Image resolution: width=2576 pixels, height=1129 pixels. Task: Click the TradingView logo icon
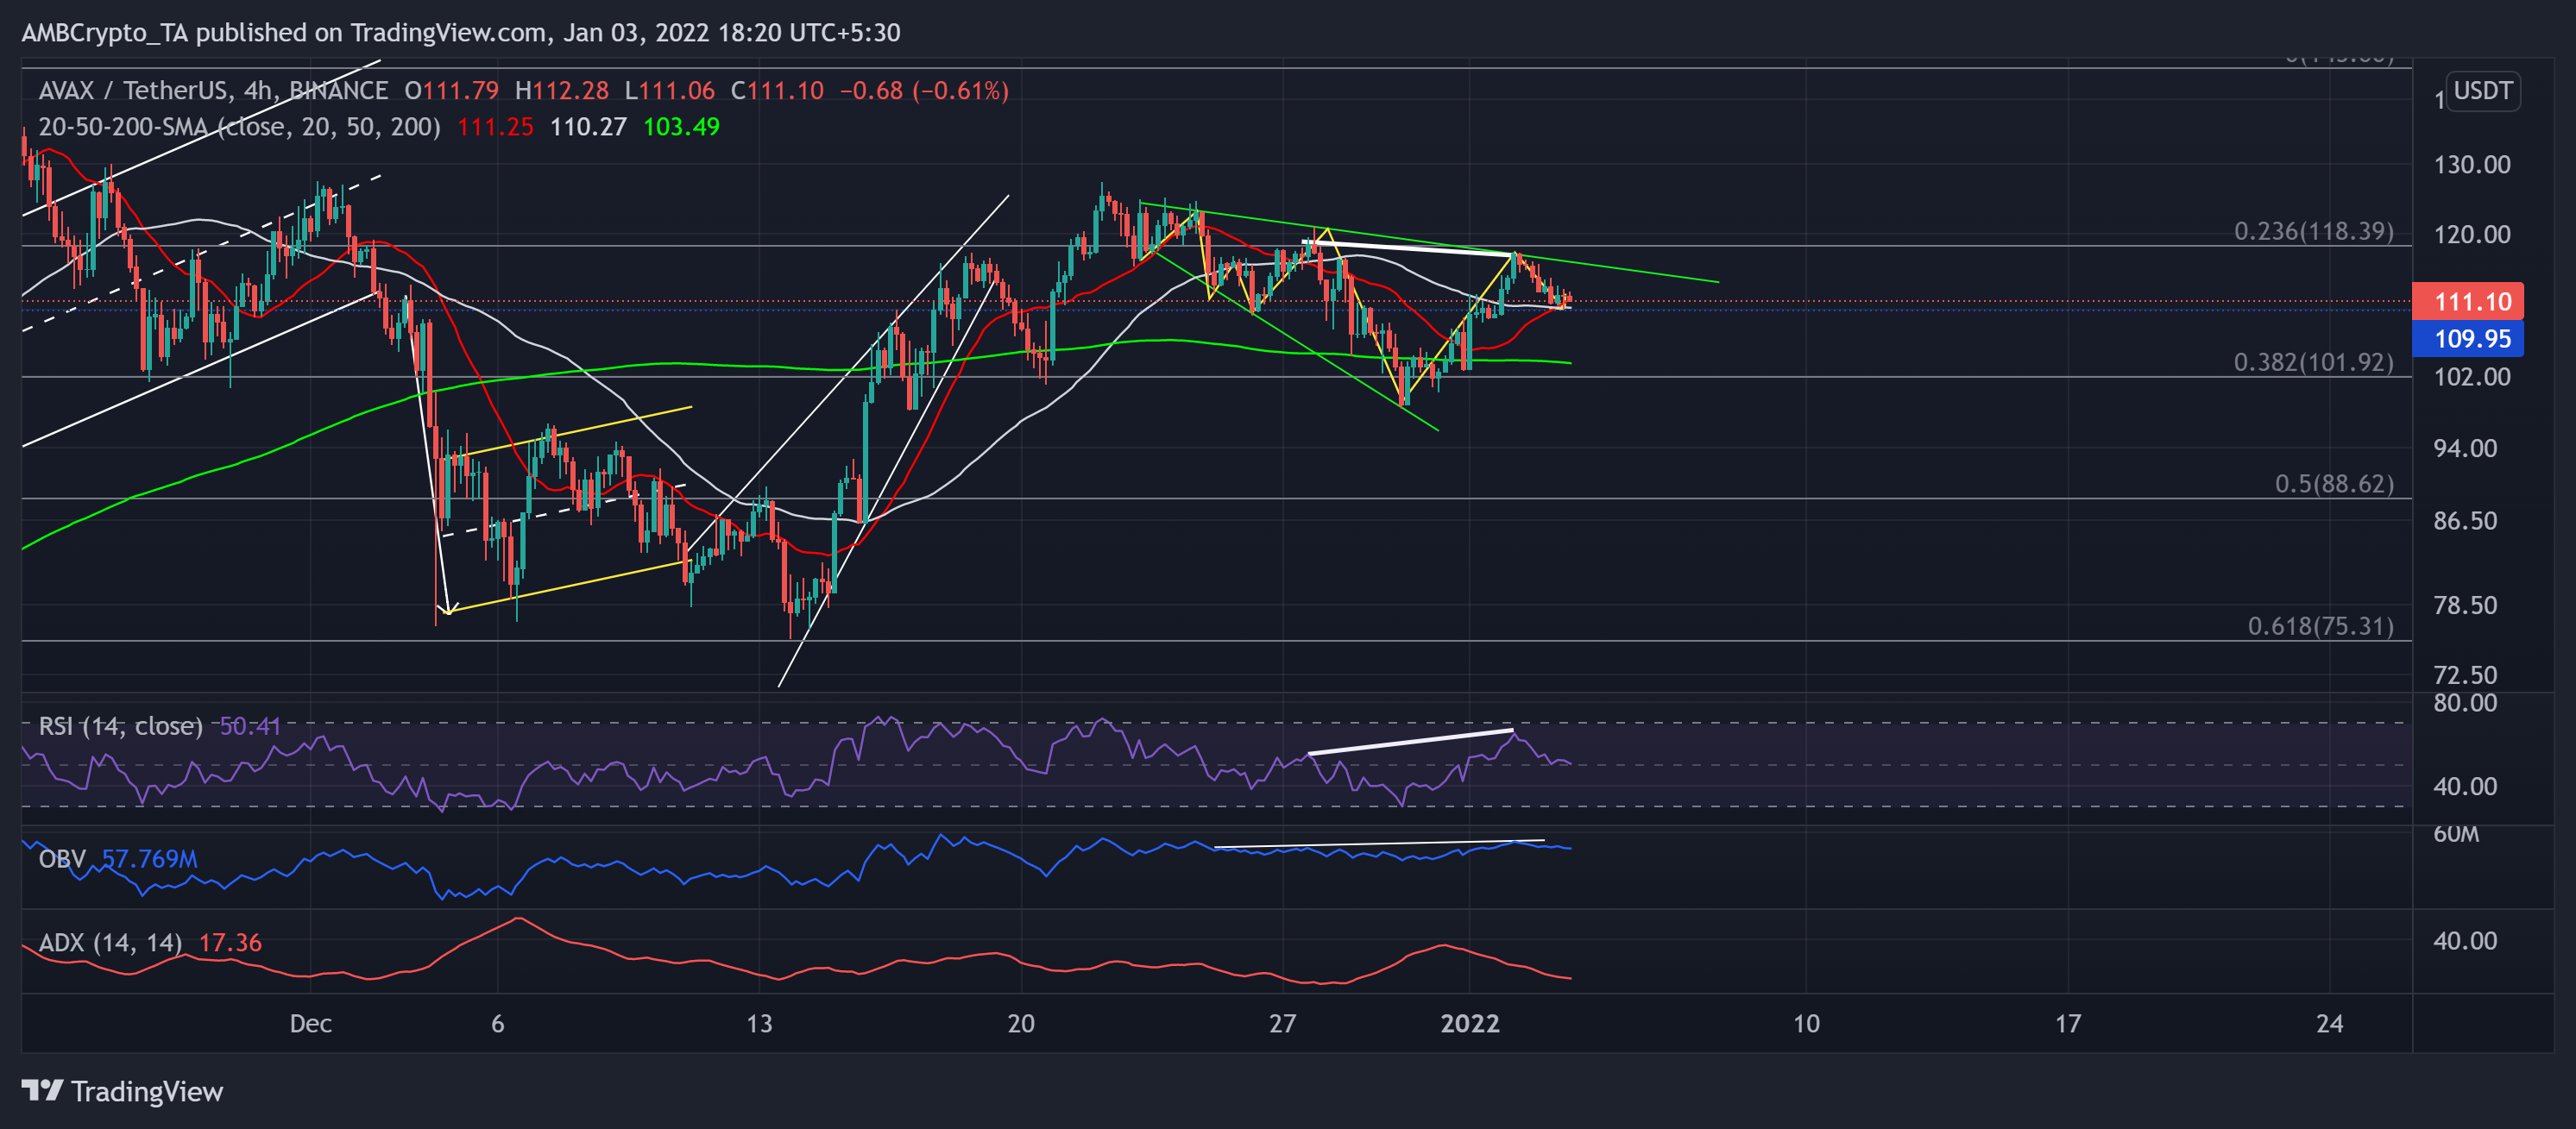(43, 1090)
